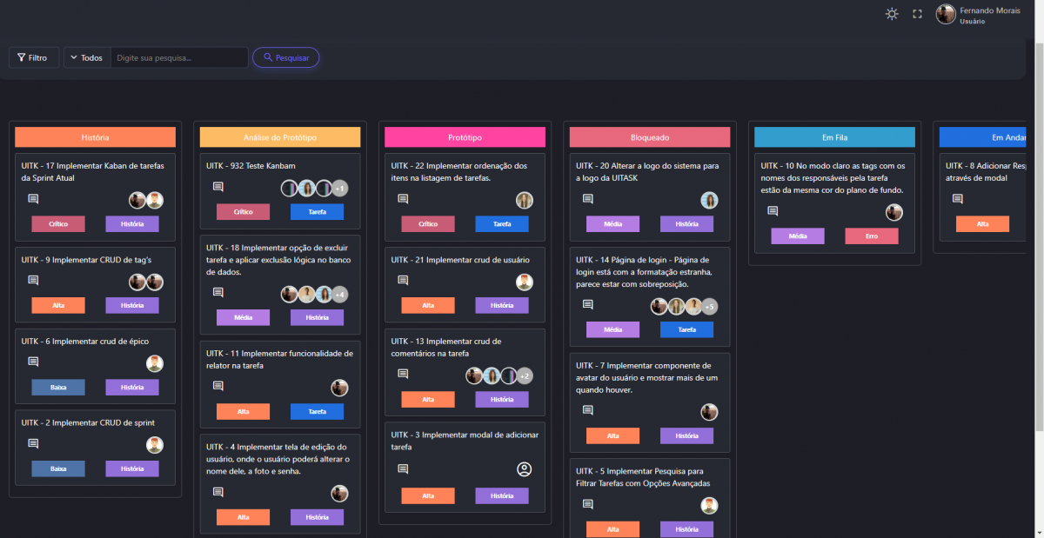This screenshot has width=1044, height=538.
Task: Click comment icon on UITK - 932 Teste Kanbam
Action: click(218, 187)
